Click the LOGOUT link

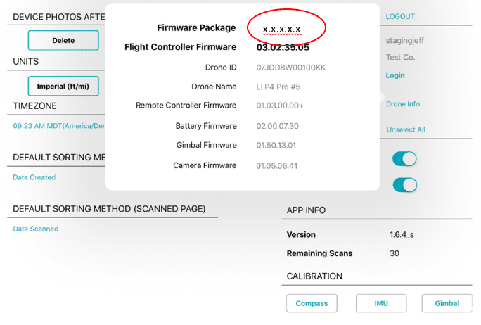click(400, 16)
